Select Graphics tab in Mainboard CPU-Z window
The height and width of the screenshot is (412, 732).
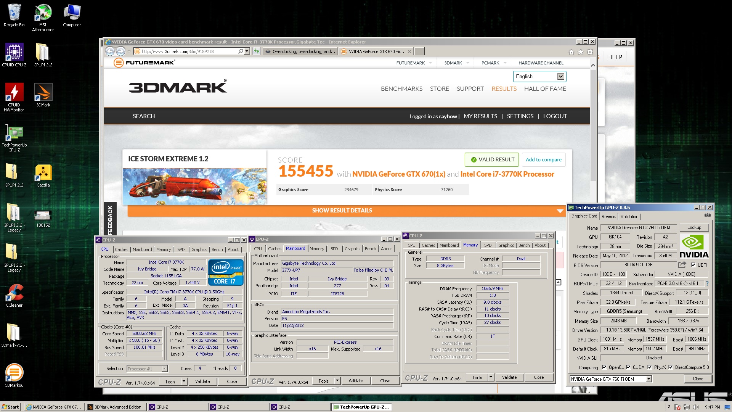(352, 249)
